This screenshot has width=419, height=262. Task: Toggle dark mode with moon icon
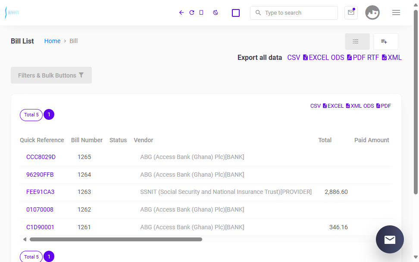point(216,12)
